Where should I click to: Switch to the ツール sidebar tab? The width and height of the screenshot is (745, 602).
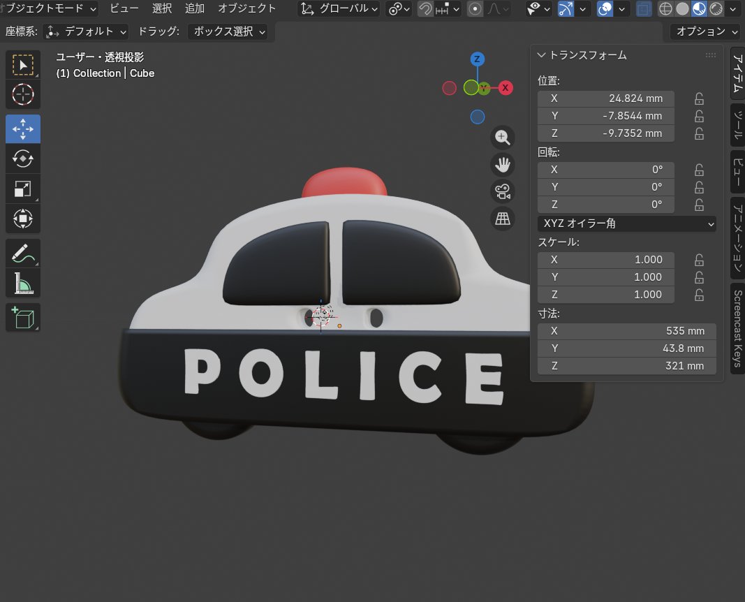[737, 125]
